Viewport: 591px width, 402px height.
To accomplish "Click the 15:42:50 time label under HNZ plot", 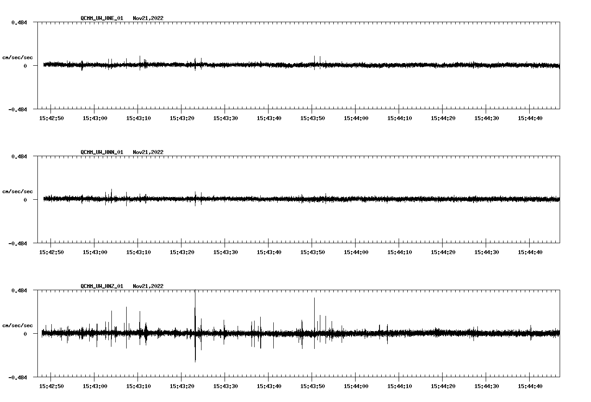I will (51, 386).
